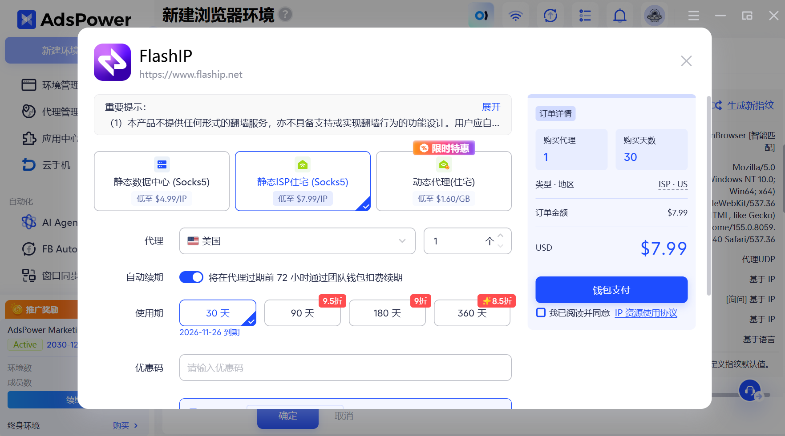Click the recording icon in top bar

(481, 16)
